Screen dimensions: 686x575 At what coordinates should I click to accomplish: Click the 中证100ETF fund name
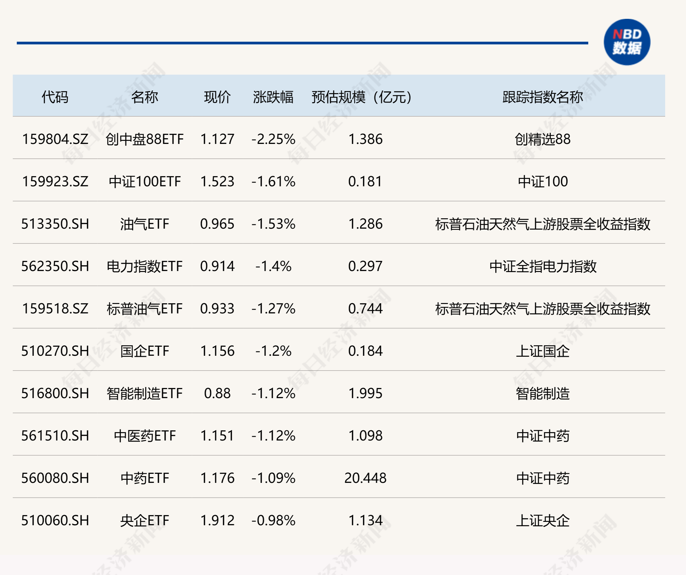144,182
